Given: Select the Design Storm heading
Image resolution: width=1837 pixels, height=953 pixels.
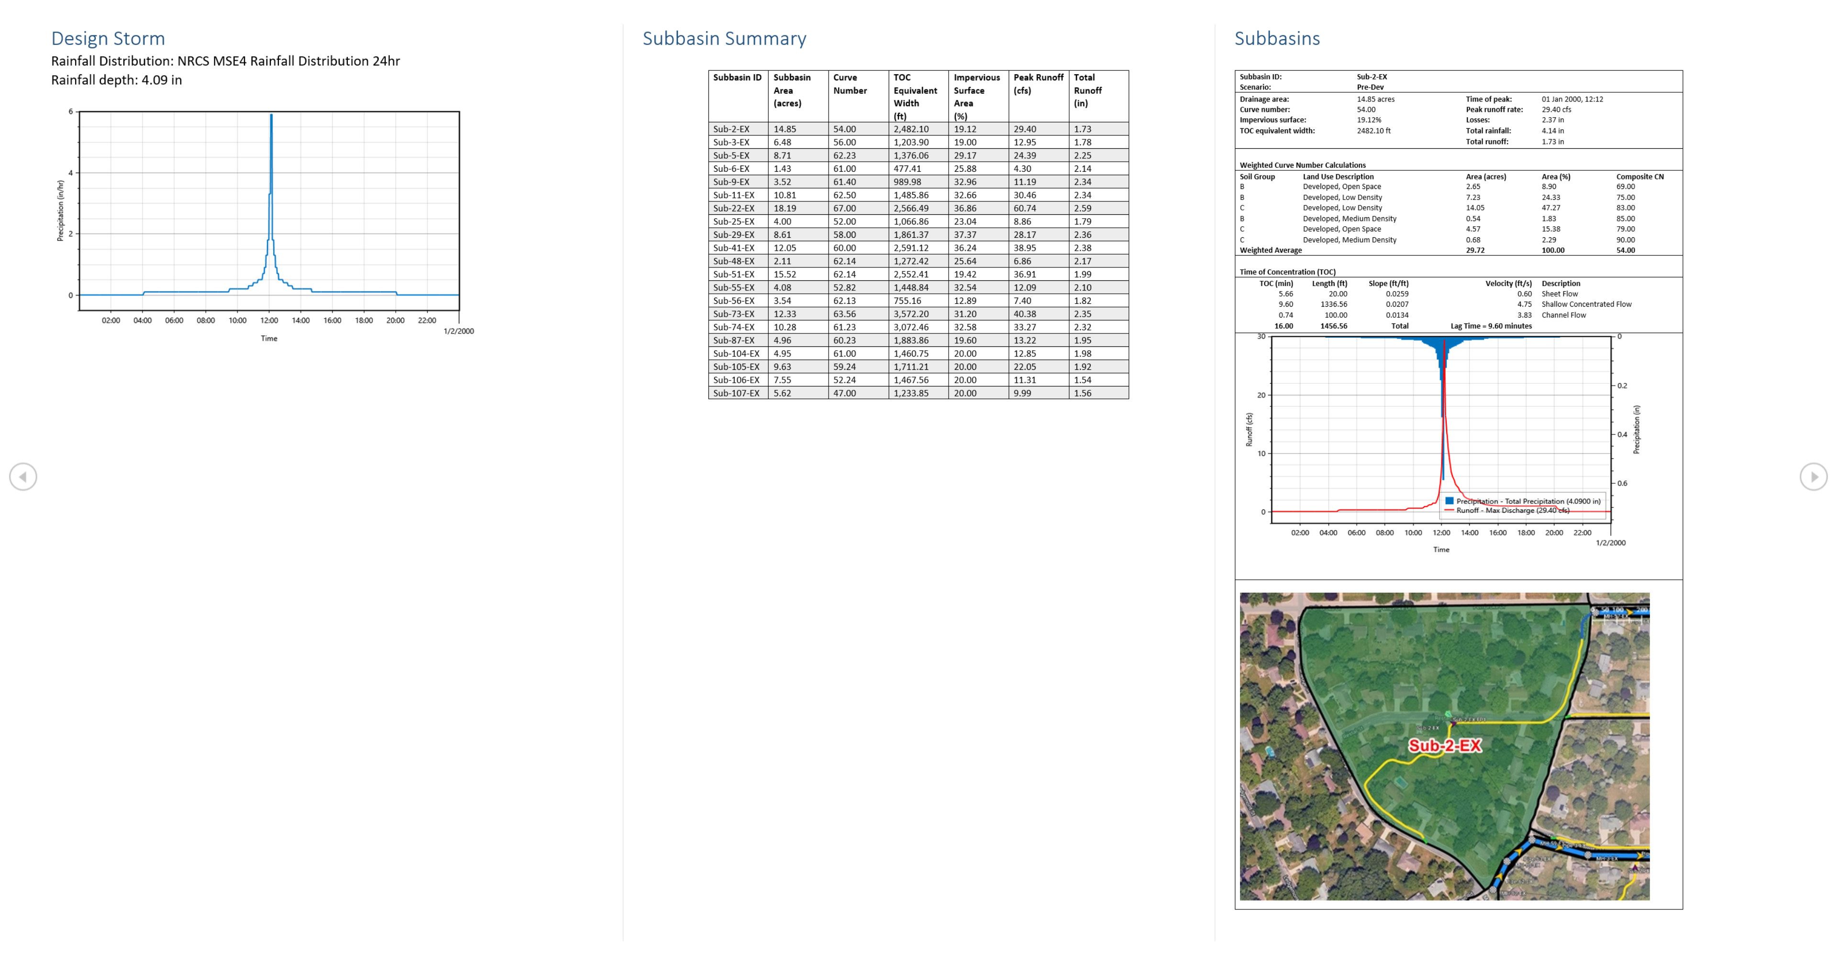Looking at the screenshot, I should click(x=108, y=39).
